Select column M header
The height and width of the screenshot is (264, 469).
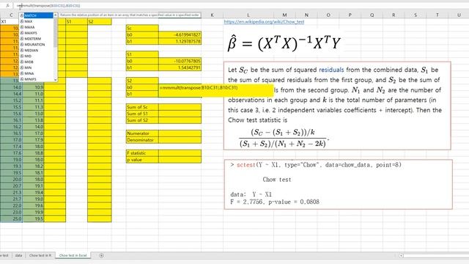[x=284, y=15]
